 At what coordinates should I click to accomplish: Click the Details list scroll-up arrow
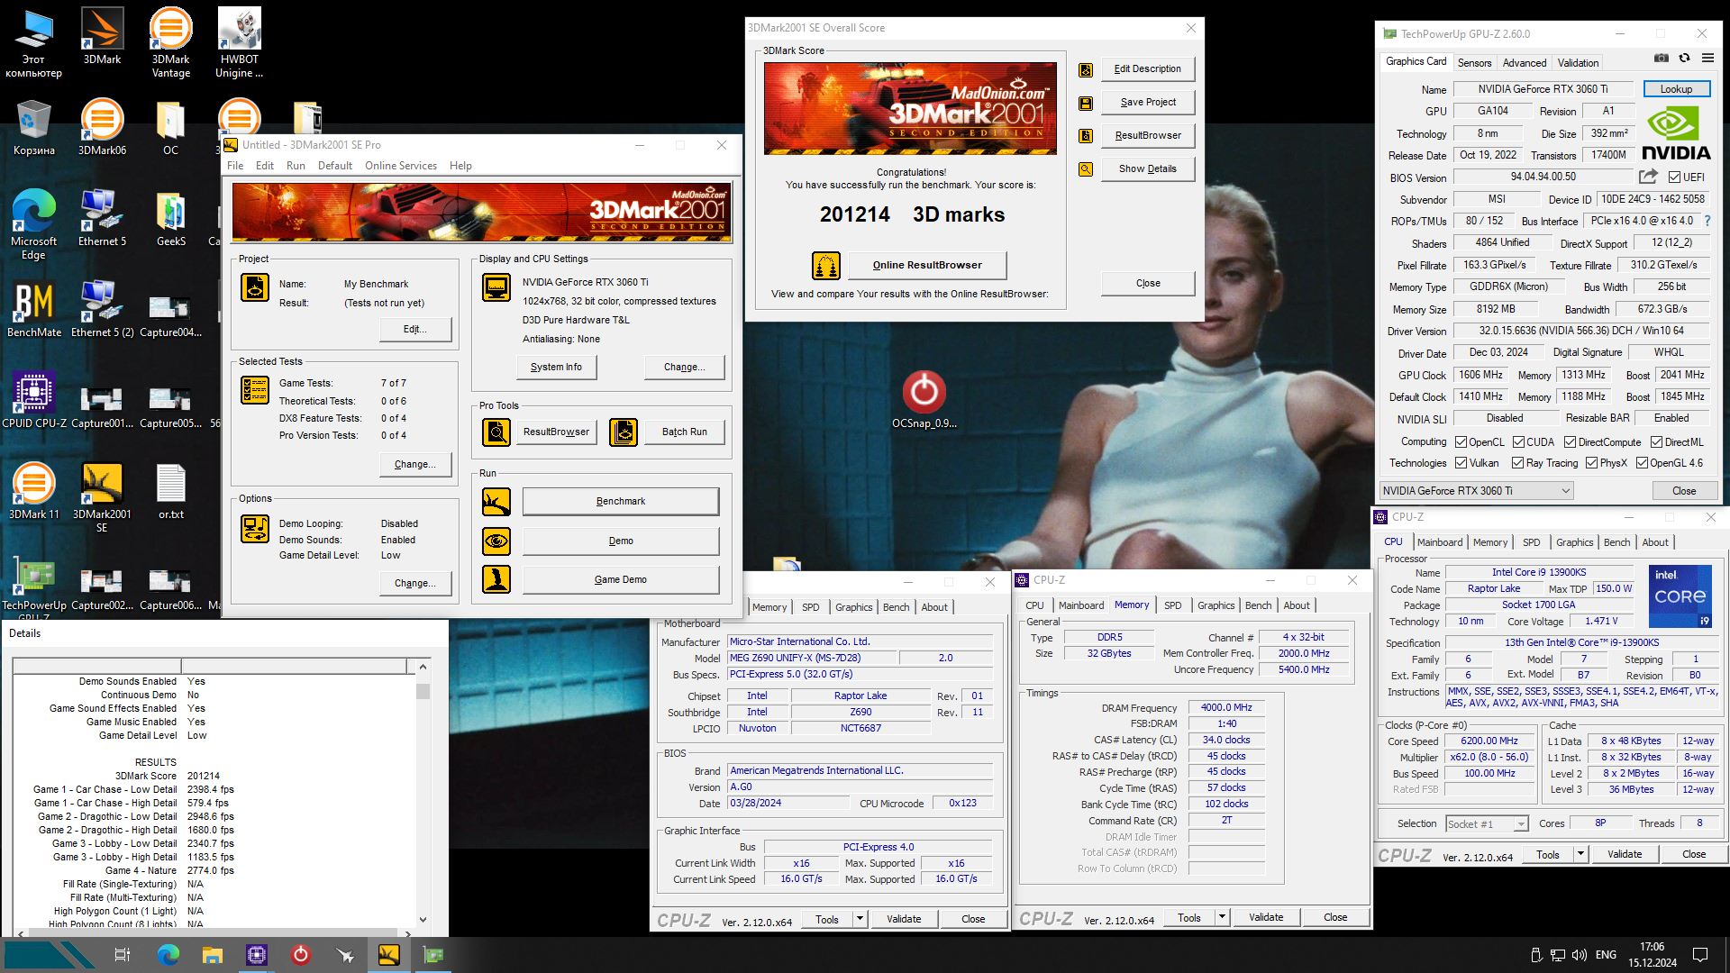pyautogui.click(x=423, y=667)
